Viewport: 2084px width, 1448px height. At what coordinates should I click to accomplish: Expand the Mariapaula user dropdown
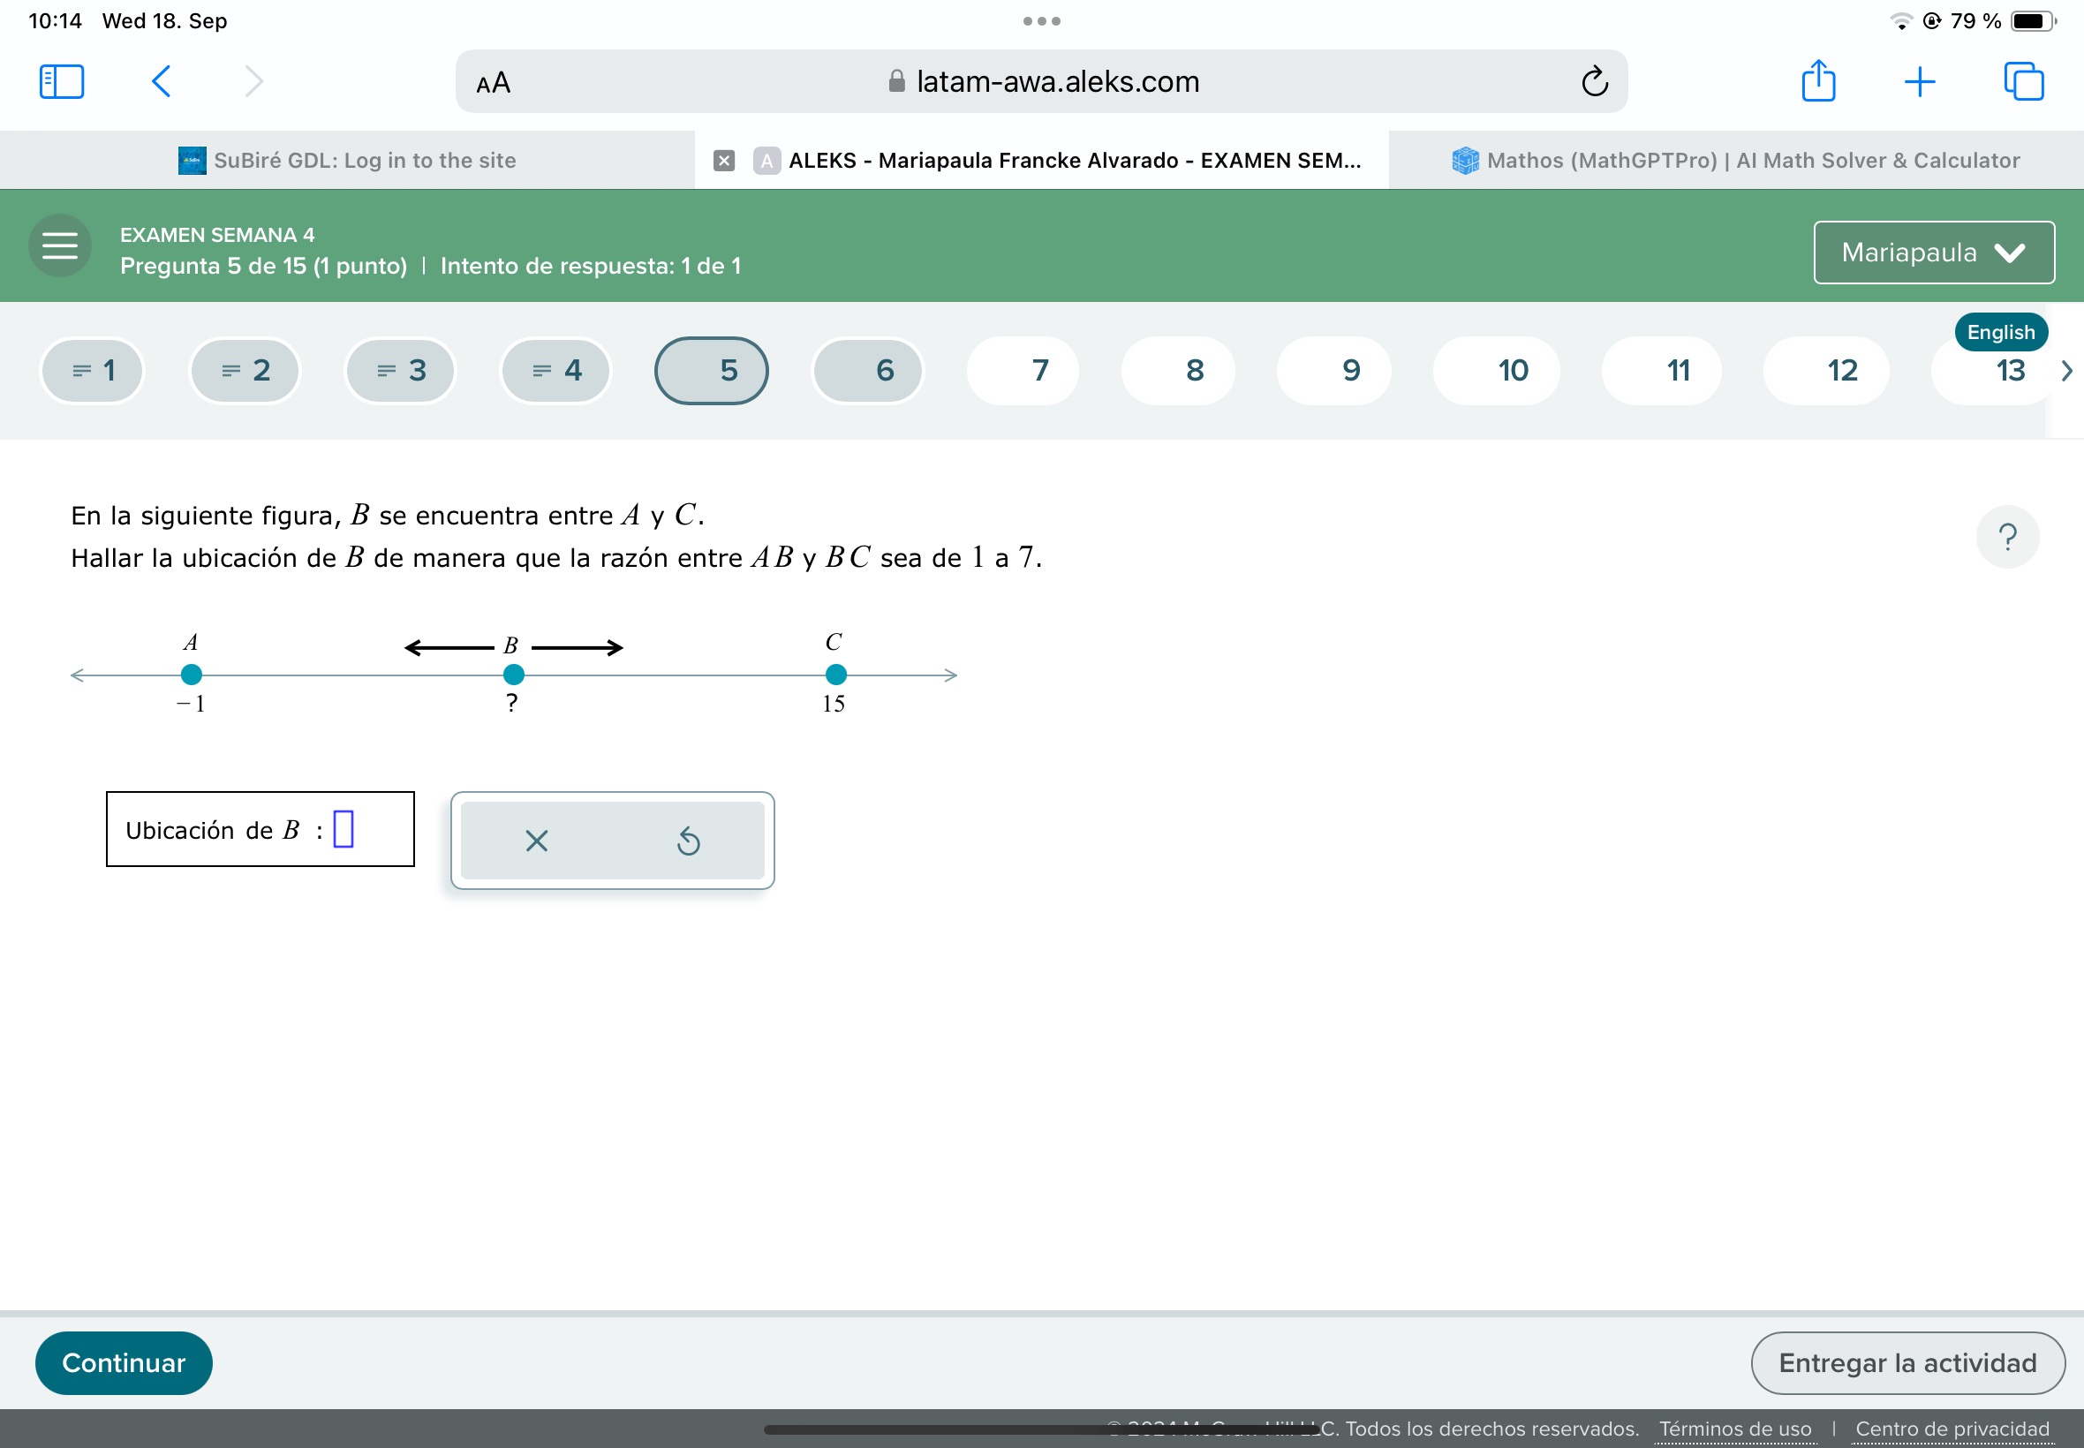pyautogui.click(x=1933, y=253)
